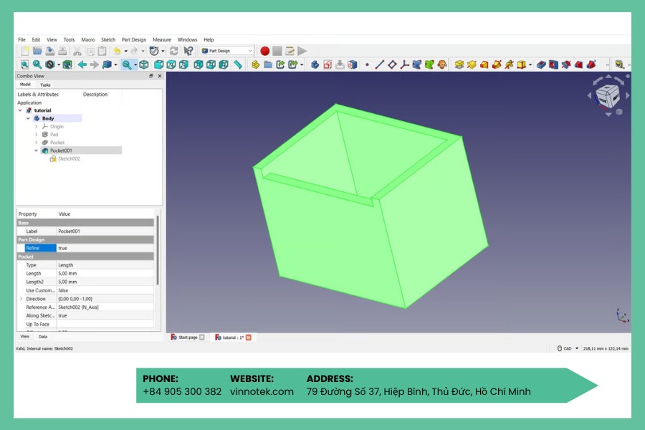Create a datum plane
Screen dimensions: 645x430
click(x=392, y=64)
